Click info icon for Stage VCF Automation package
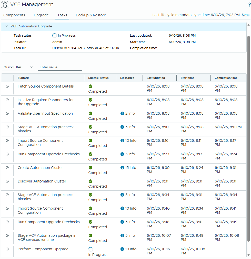 pos(122,235)
